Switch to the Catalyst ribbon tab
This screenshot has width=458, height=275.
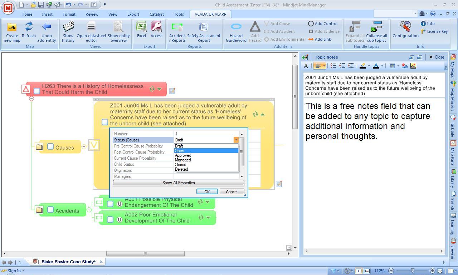pos(157,14)
